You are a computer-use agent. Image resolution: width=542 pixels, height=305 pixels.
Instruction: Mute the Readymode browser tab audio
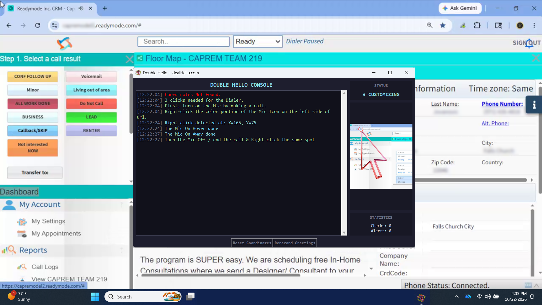coord(81,8)
